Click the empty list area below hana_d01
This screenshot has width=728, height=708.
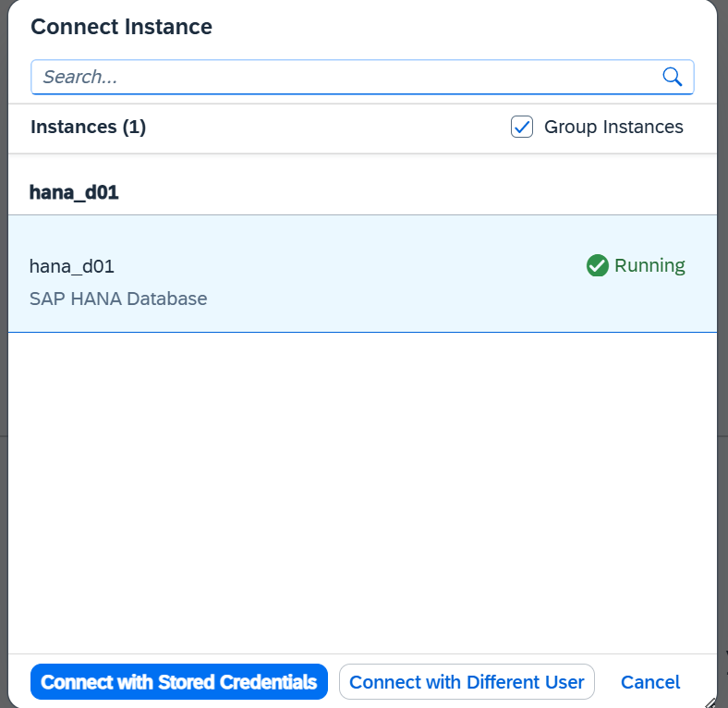(x=362, y=493)
